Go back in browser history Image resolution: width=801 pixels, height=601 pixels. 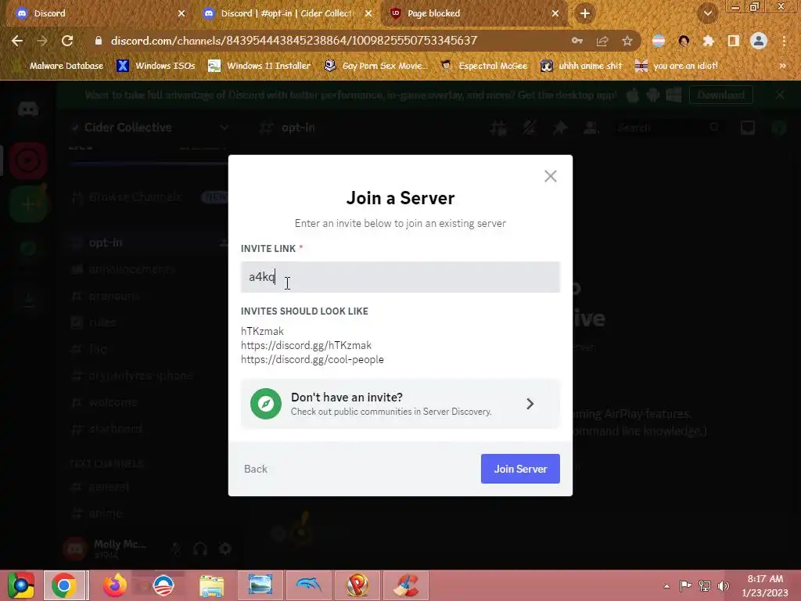(17, 41)
